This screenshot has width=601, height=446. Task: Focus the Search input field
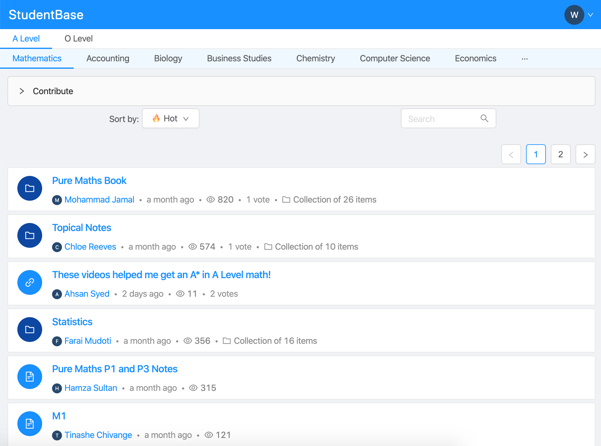(441, 119)
